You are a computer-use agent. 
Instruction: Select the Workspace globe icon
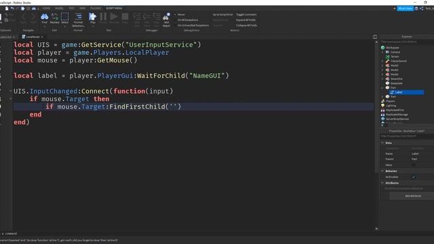point(382,47)
